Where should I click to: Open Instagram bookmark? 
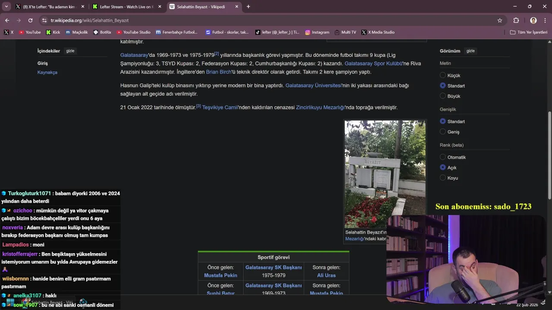pyautogui.click(x=317, y=32)
